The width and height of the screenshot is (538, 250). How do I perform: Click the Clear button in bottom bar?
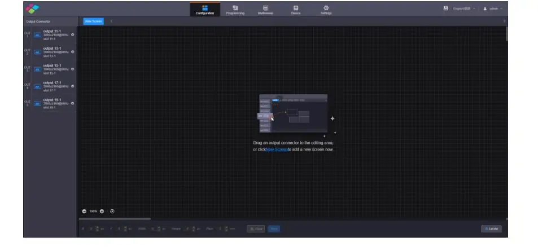pyautogui.click(x=256, y=229)
